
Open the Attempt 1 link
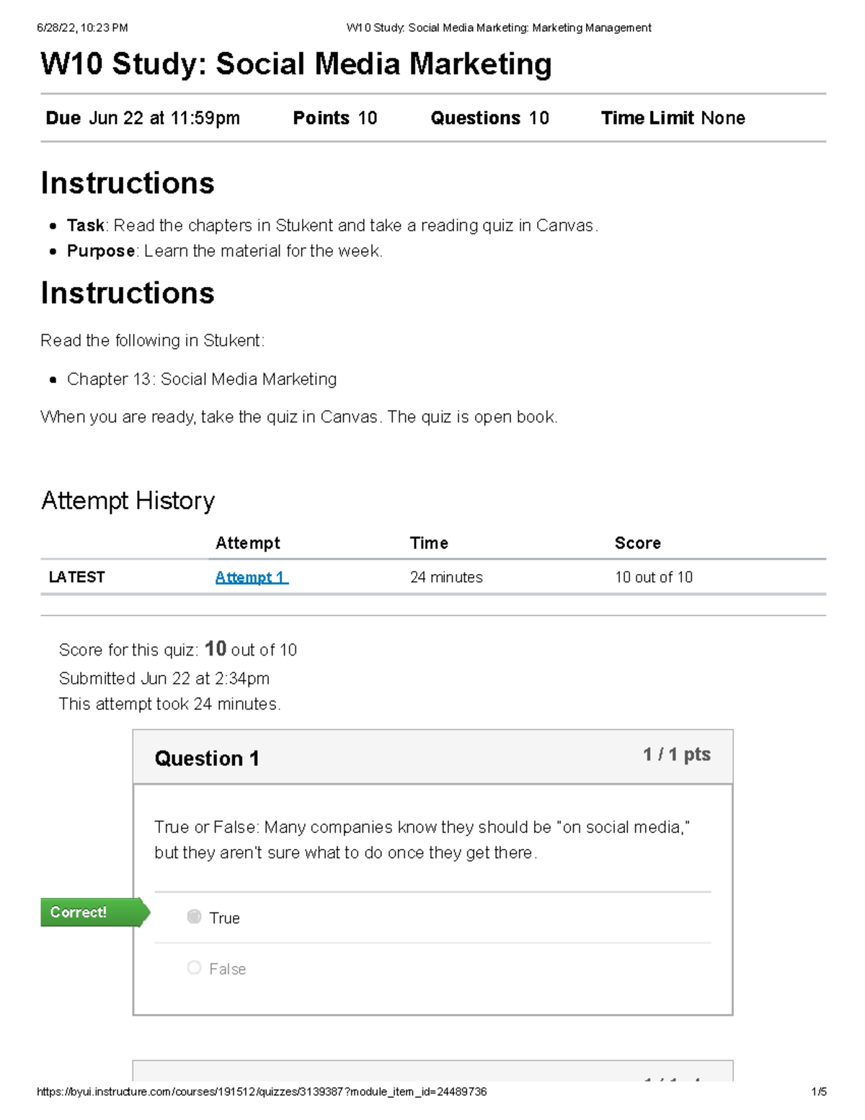pyautogui.click(x=251, y=577)
